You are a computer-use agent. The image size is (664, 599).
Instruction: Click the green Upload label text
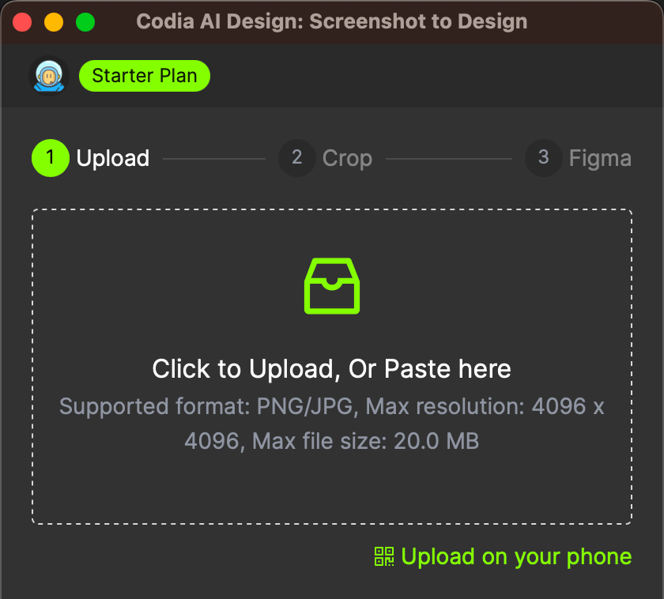[x=112, y=157]
